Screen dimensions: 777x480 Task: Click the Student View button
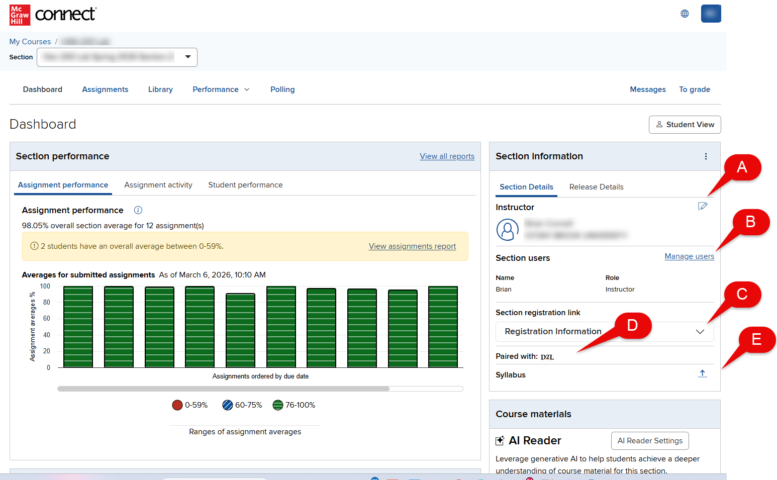pos(685,125)
